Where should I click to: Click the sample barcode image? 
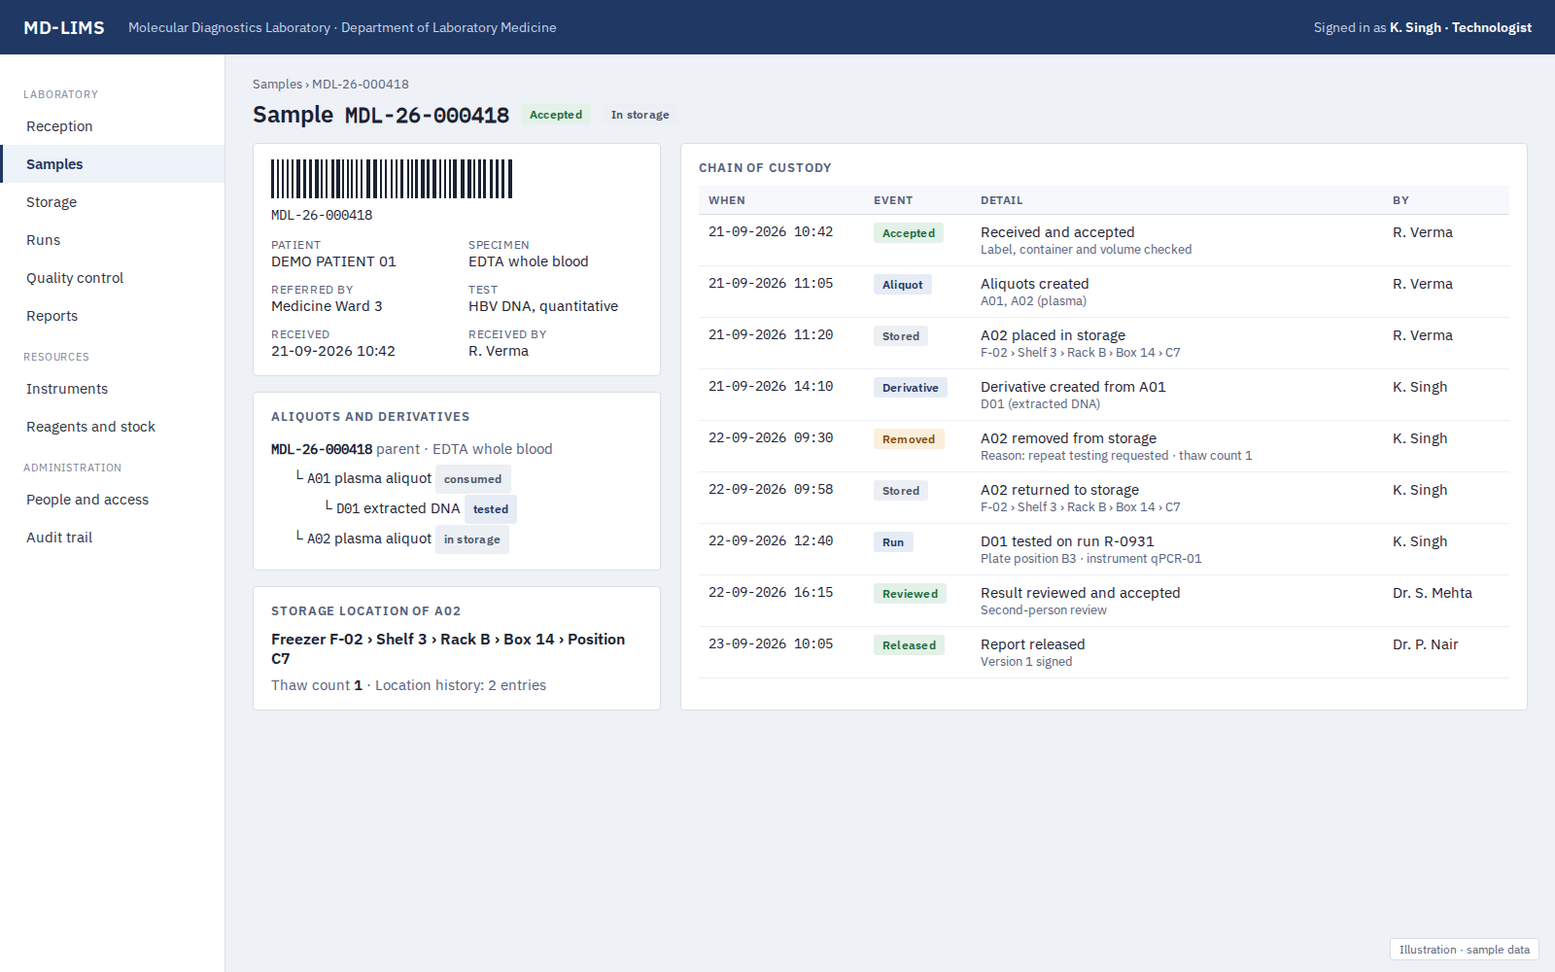tap(392, 179)
